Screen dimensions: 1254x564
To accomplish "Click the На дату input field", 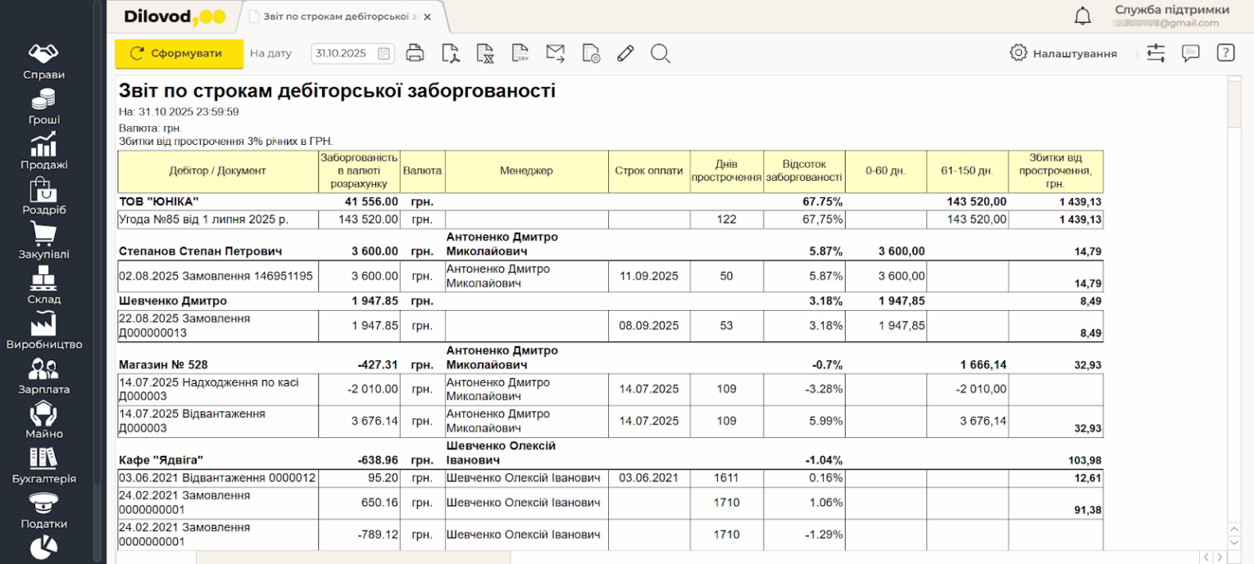I will tap(344, 54).
